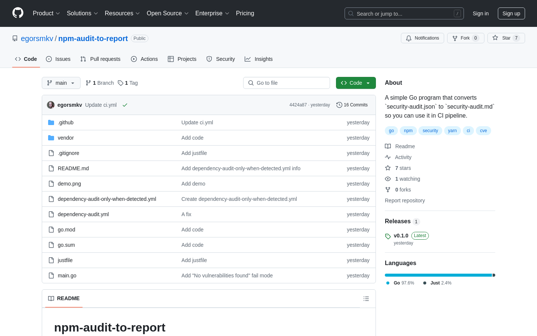537x336 pixels.
Task: Open the npm-audit-to-report repo link
Action: (93, 38)
